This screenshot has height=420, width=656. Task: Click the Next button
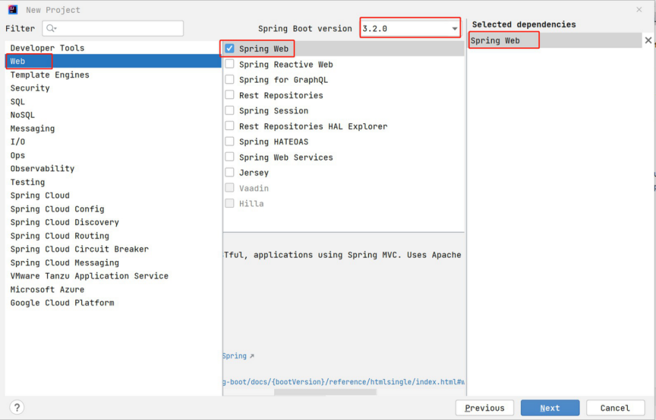pos(550,408)
